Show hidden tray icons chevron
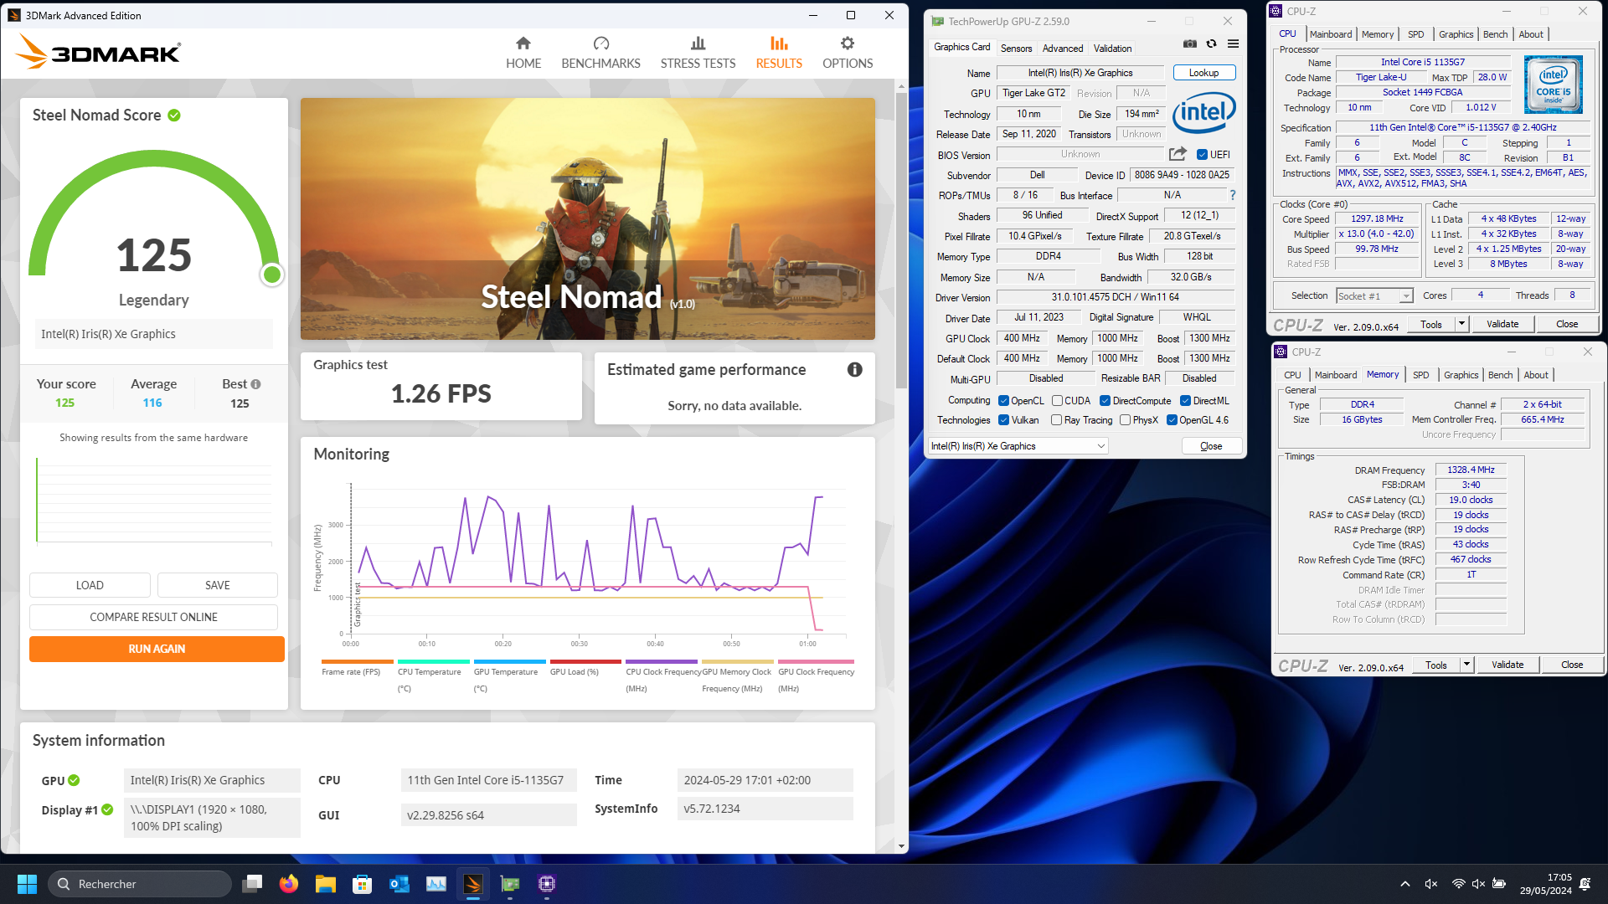Viewport: 1608px width, 904px height. coord(1404,884)
